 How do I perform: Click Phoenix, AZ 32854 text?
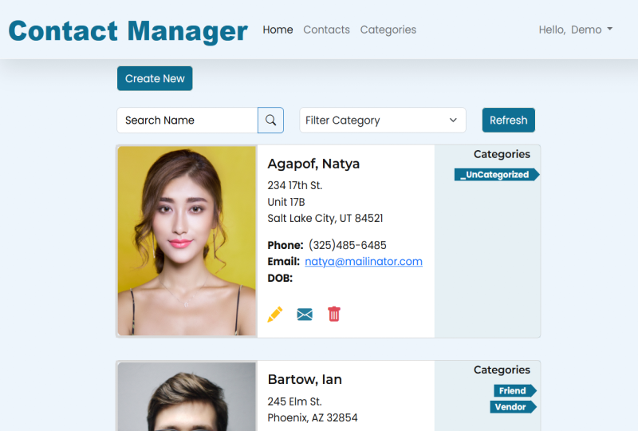click(313, 418)
